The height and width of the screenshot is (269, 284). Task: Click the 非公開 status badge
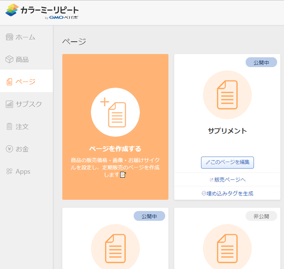(x=261, y=216)
